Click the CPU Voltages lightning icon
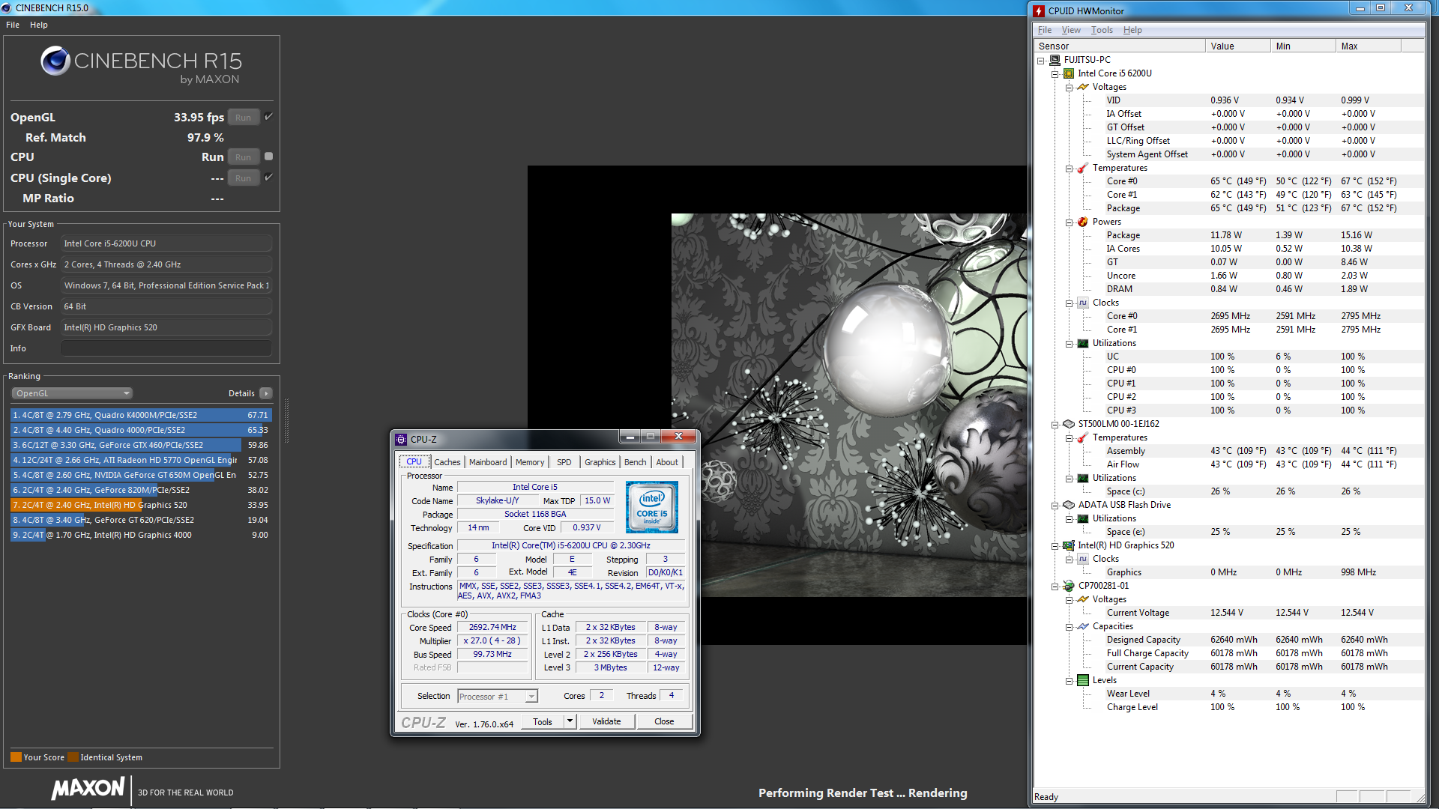Screen dimensions: 1439x809 [1083, 87]
